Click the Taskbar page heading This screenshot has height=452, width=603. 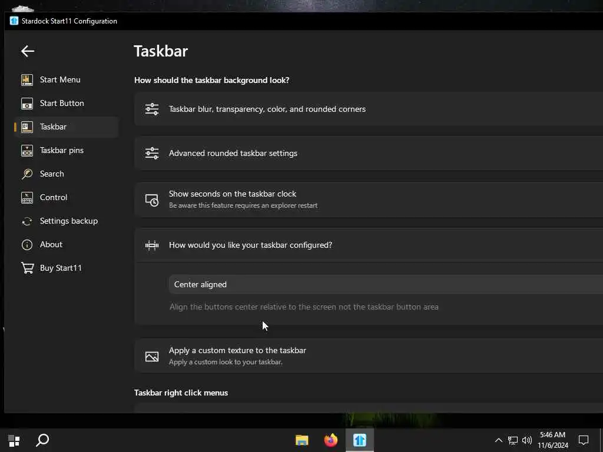tap(161, 51)
